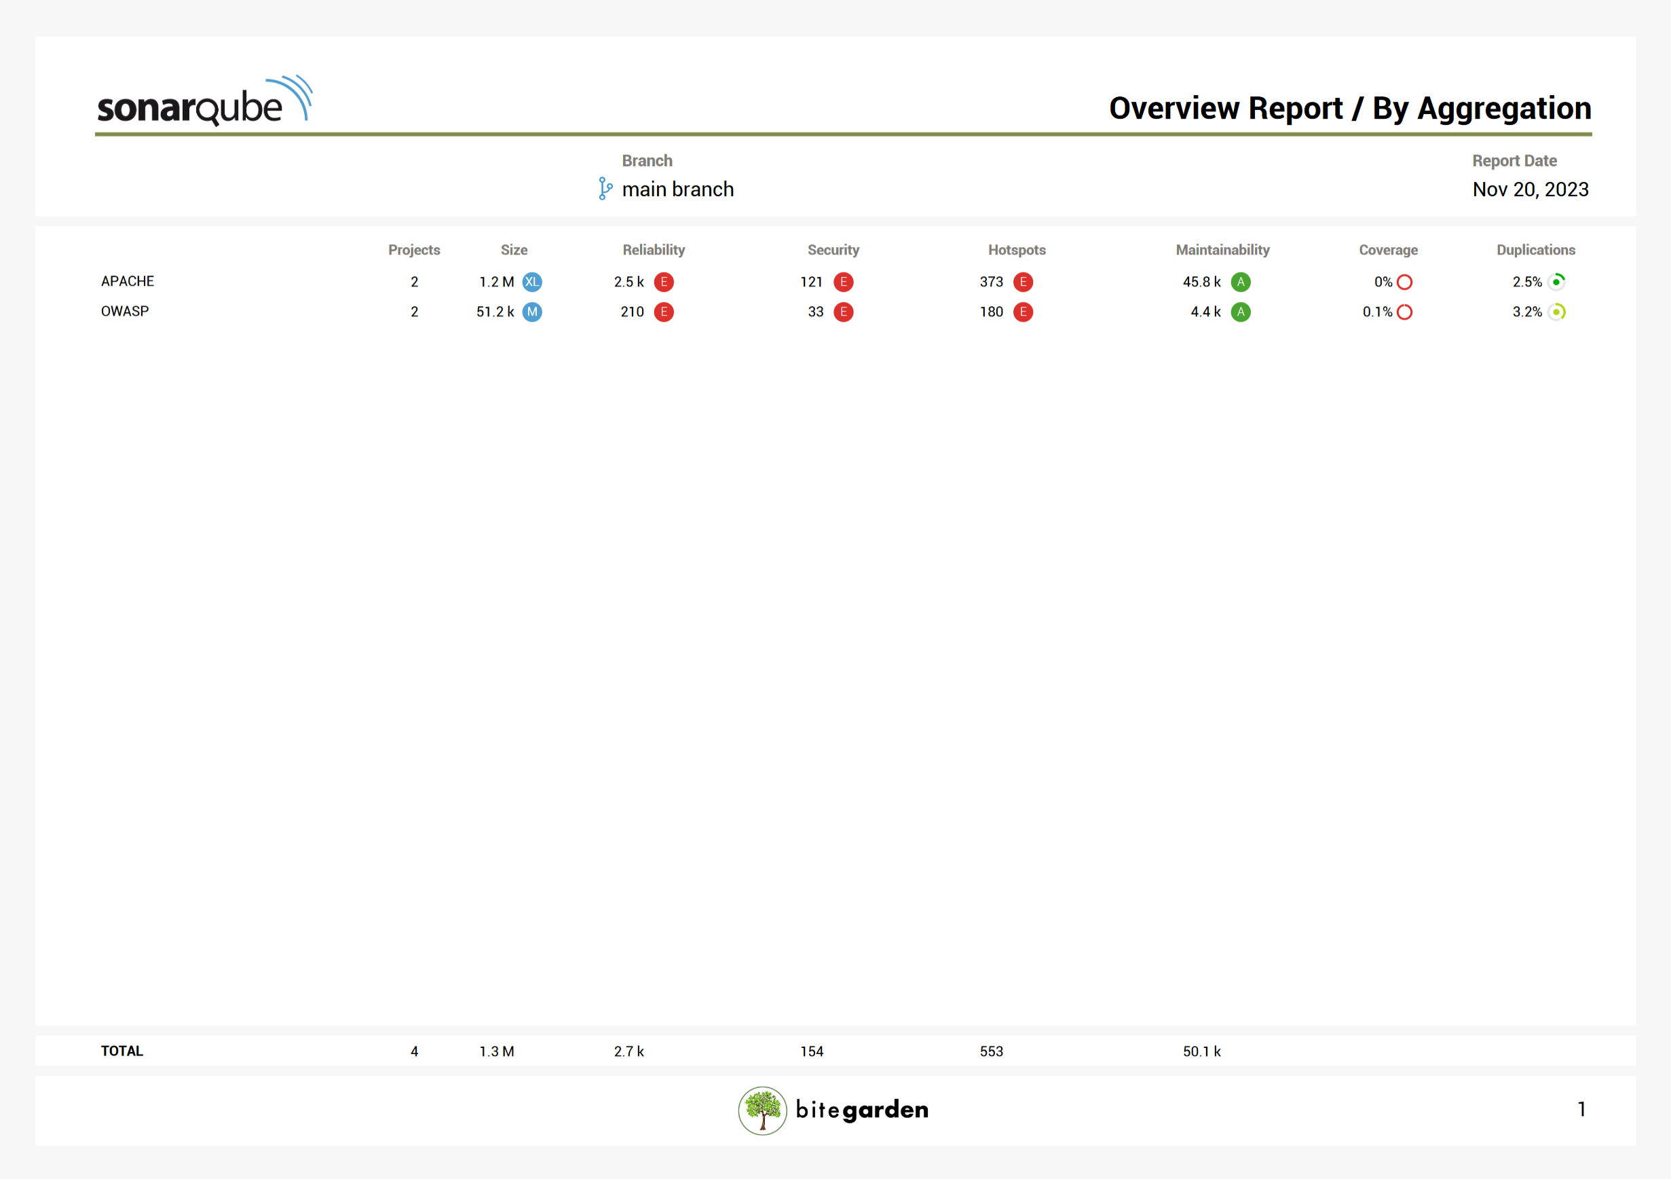1671x1179 pixels.
Task: Click OWASP coverage ring indicator
Action: click(1405, 312)
